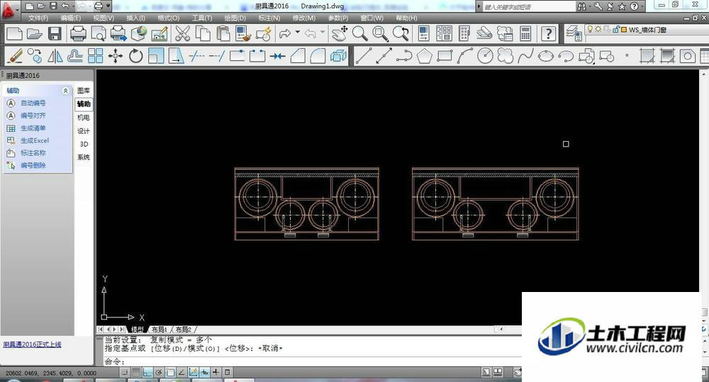Switch to the 机电 side tab
This screenshot has height=382, width=709.
83,118
